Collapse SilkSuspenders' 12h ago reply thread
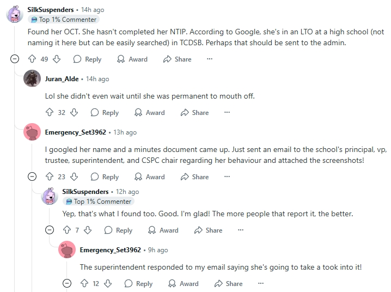 click(50, 230)
